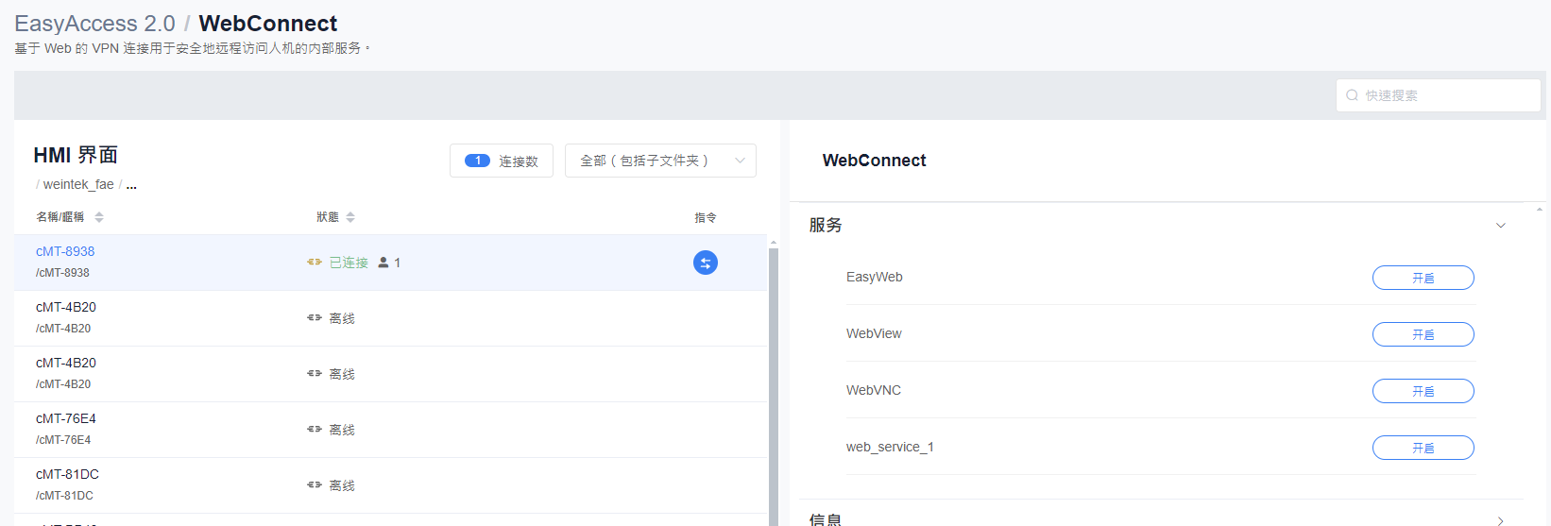The width and height of the screenshot is (1551, 526).
Task: Select the cMT-76E4 device row
Action: point(390,430)
